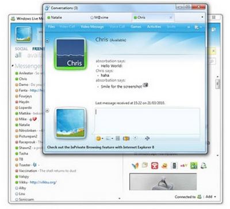The image size is (230, 209).
Task: Hide your own display picture with collapse arrow
Action: pyautogui.click(x=47, y=111)
